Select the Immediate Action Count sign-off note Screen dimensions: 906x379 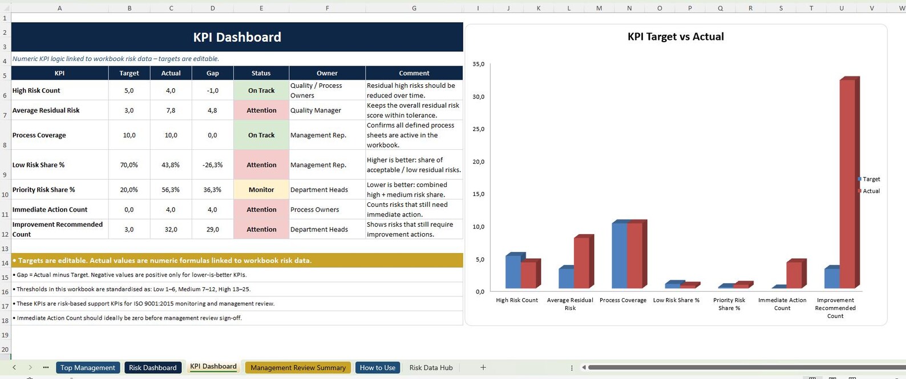[x=237, y=317]
